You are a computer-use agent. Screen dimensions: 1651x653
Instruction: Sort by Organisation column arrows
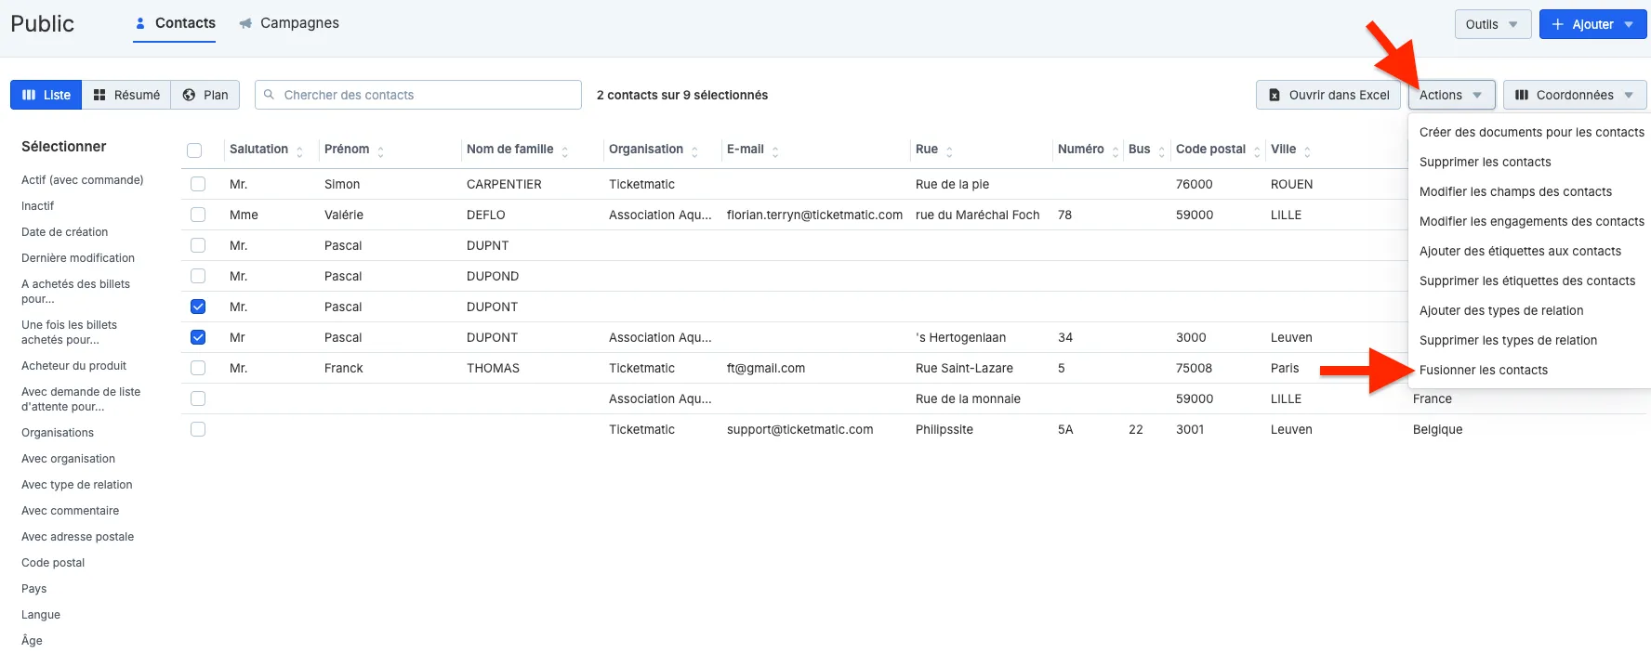[694, 150]
